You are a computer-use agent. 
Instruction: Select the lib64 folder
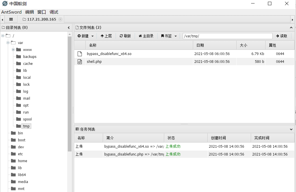coord(22,175)
